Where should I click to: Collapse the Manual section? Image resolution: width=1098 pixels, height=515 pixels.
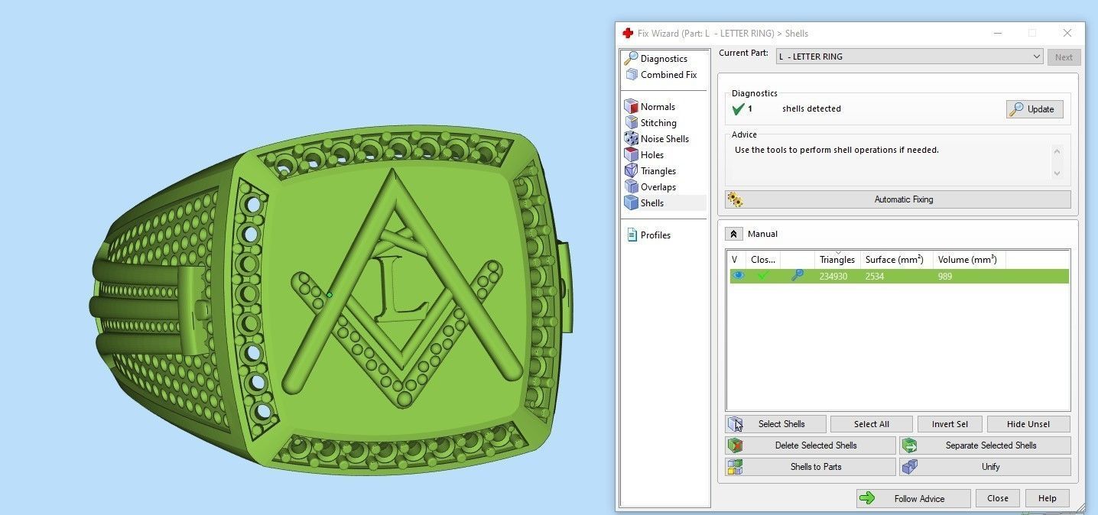tap(733, 234)
